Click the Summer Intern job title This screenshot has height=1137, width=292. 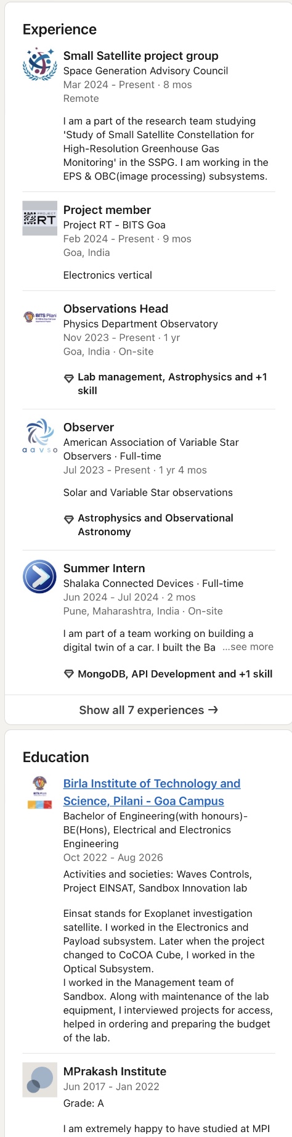pos(104,568)
